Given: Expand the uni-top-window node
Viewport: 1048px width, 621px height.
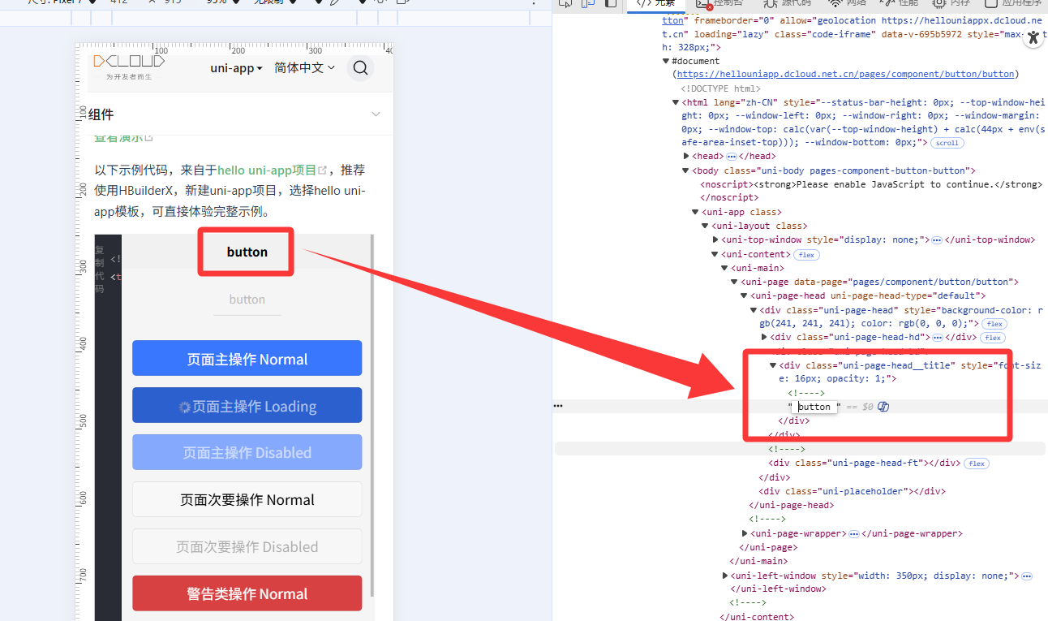Looking at the screenshot, I should click(715, 239).
